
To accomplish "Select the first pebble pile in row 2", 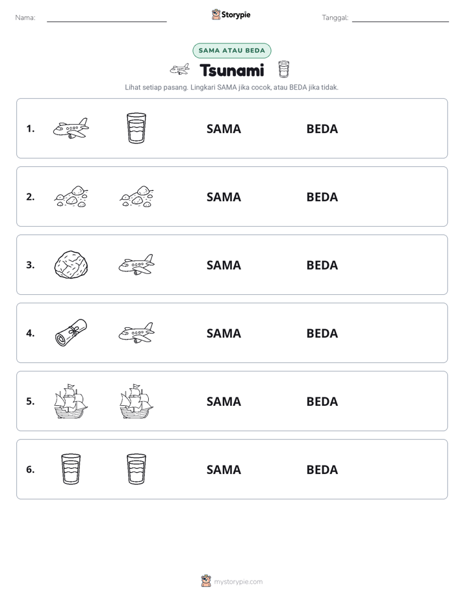I will (x=71, y=196).
